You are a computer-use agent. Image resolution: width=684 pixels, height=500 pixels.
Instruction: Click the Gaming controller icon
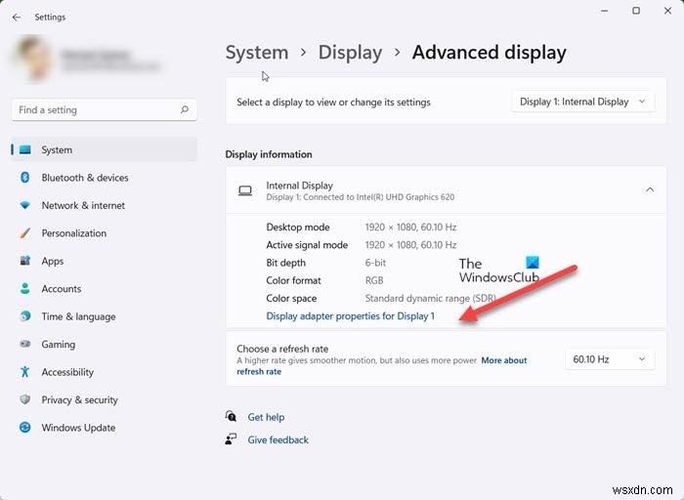pyautogui.click(x=24, y=344)
